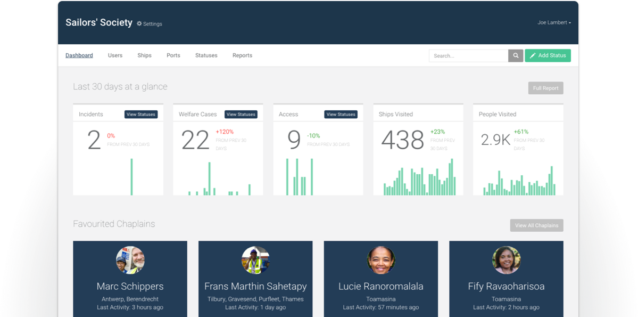The height and width of the screenshot is (317, 638).
Task: Open the Full Report button
Action: pos(545,88)
